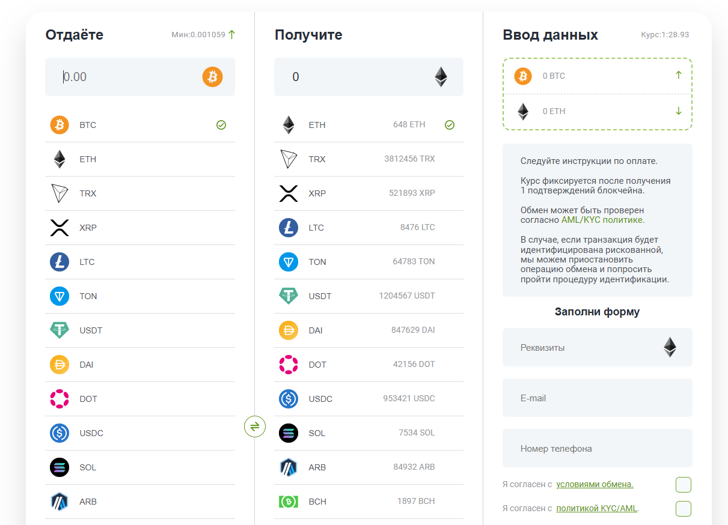
Task: Check the условиями обмена agreement checkbox
Action: point(684,485)
